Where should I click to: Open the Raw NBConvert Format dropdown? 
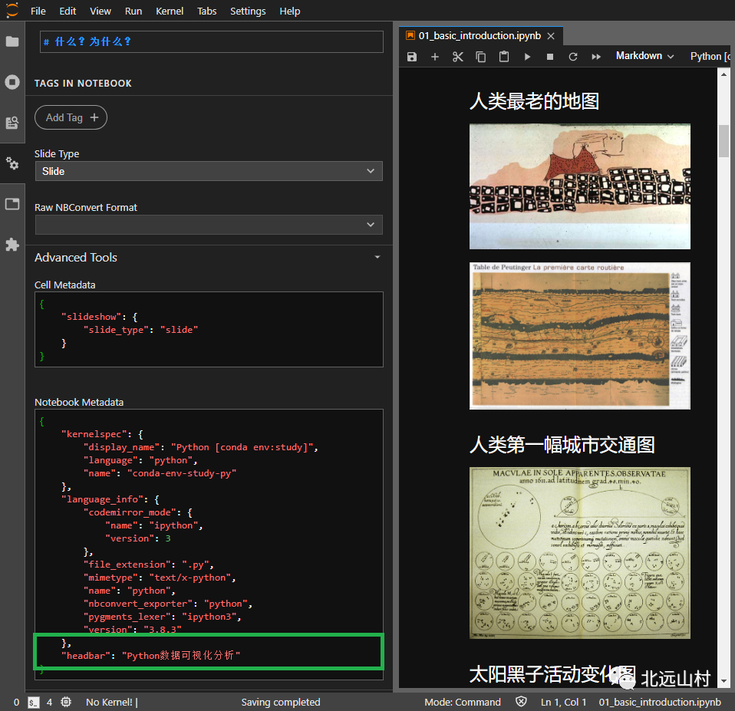(x=209, y=225)
